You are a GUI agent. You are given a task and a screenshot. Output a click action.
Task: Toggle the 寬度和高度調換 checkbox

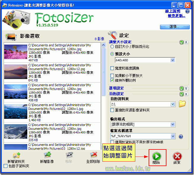point(112,68)
